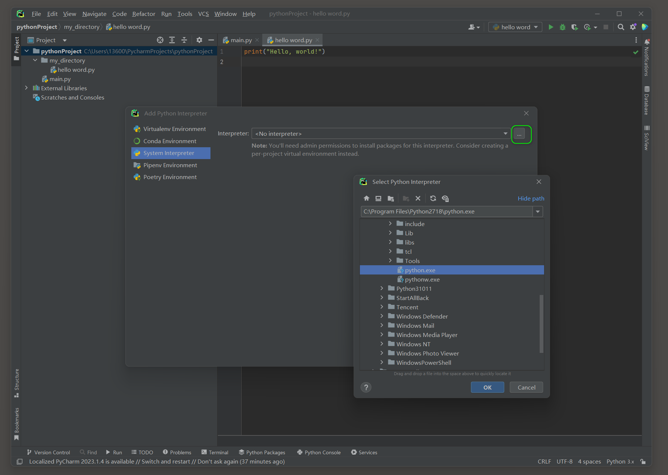Click the editor tabs more-options icon

click(636, 40)
